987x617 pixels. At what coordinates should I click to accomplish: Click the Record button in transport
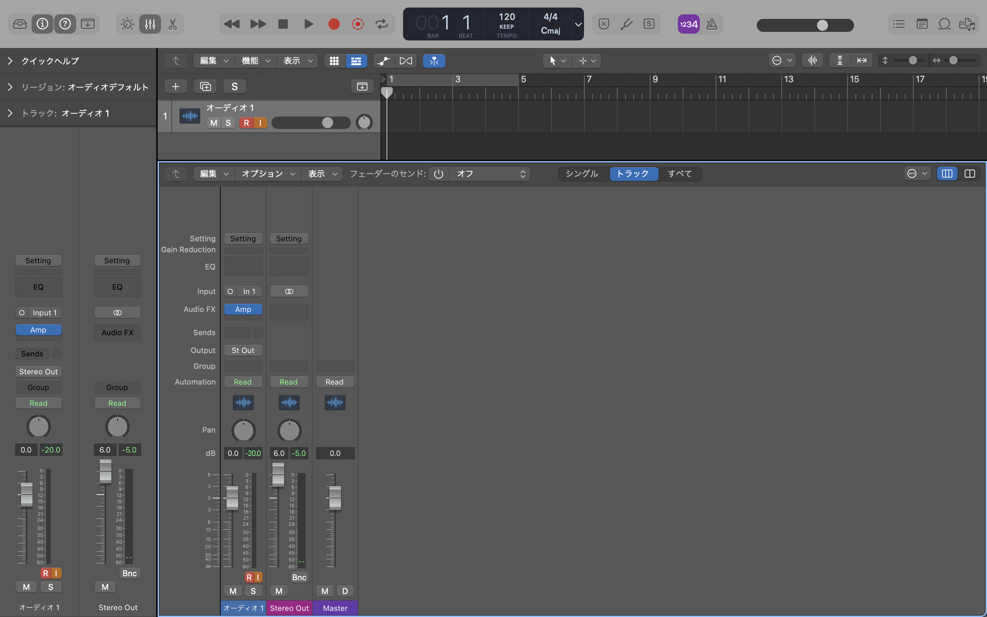click(333, 24)
